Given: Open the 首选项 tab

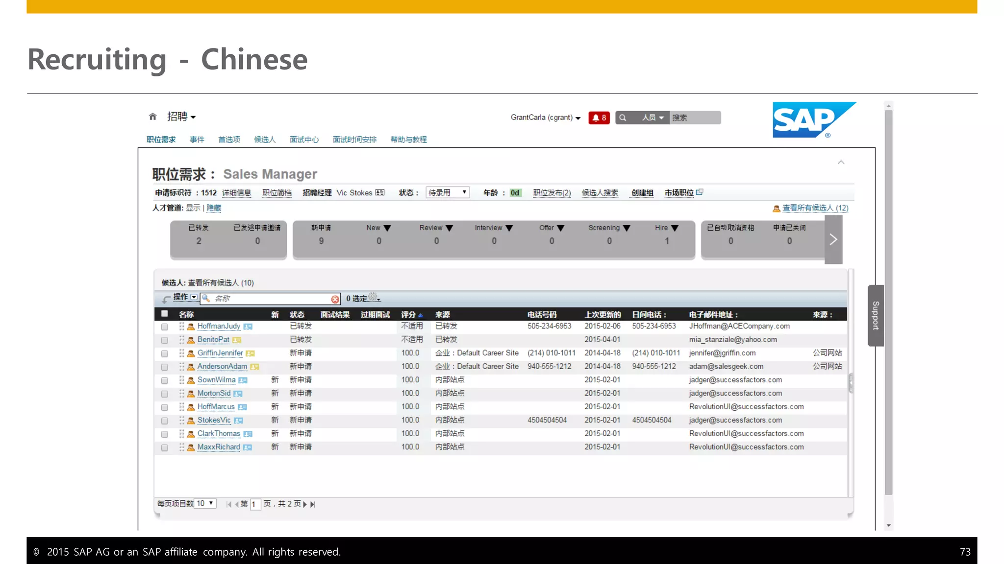Looking at the screenshot, I should click(229, 140).
